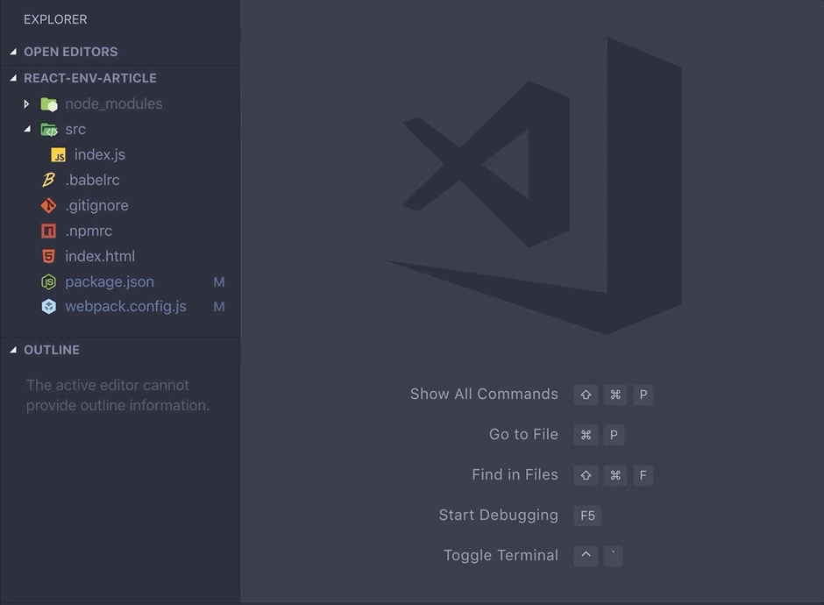Click the Show All Commands label
The width and height of the screenshot is (824, 605).
pyautogui.click(x=484, y=394)
